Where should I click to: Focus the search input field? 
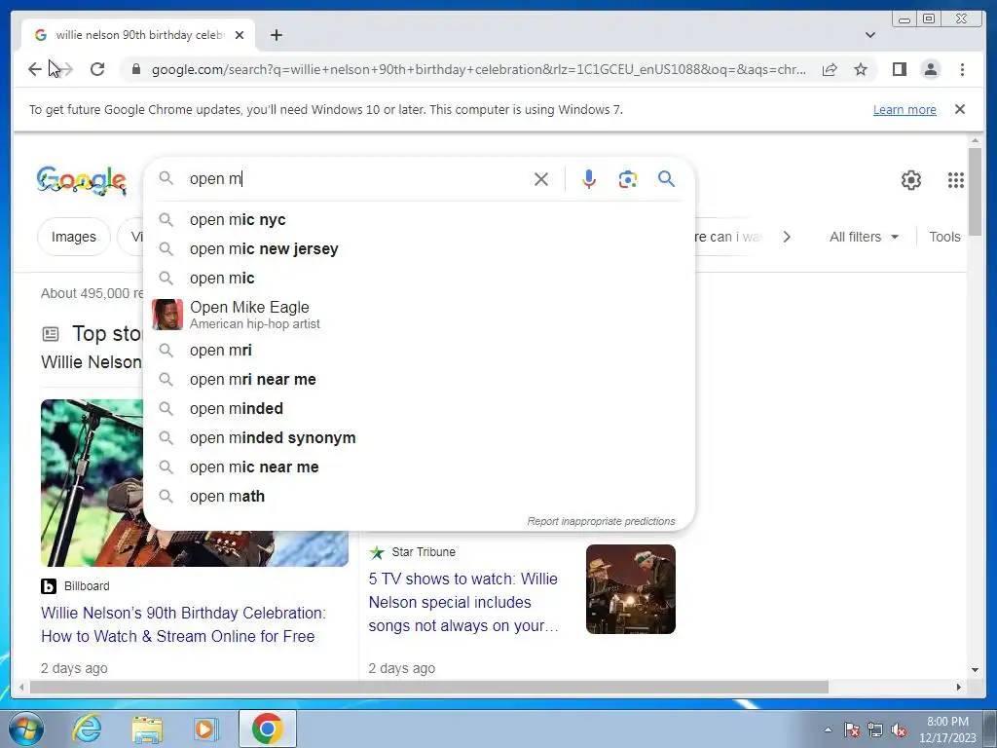click(x=356, y=179)
